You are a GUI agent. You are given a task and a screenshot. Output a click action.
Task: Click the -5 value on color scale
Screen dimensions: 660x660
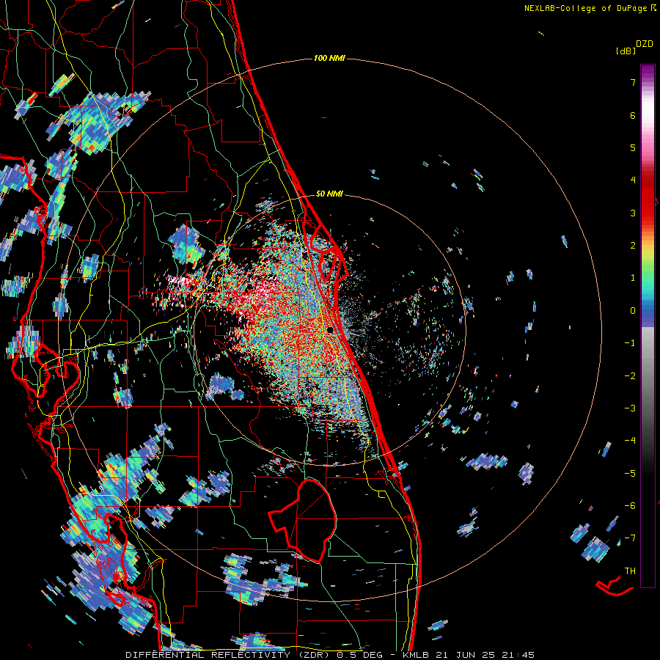pyautogui.click(x=630, y=474)
